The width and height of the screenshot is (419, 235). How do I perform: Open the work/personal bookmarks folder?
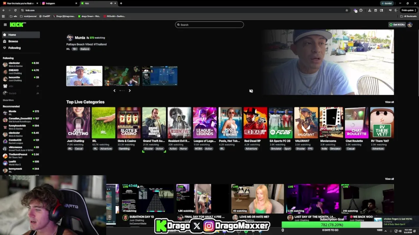pyautogui.click(x=28, y=16)
